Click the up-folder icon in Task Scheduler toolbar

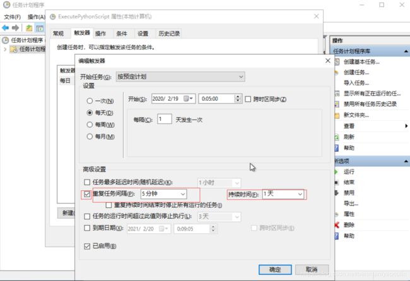[29, 28]
